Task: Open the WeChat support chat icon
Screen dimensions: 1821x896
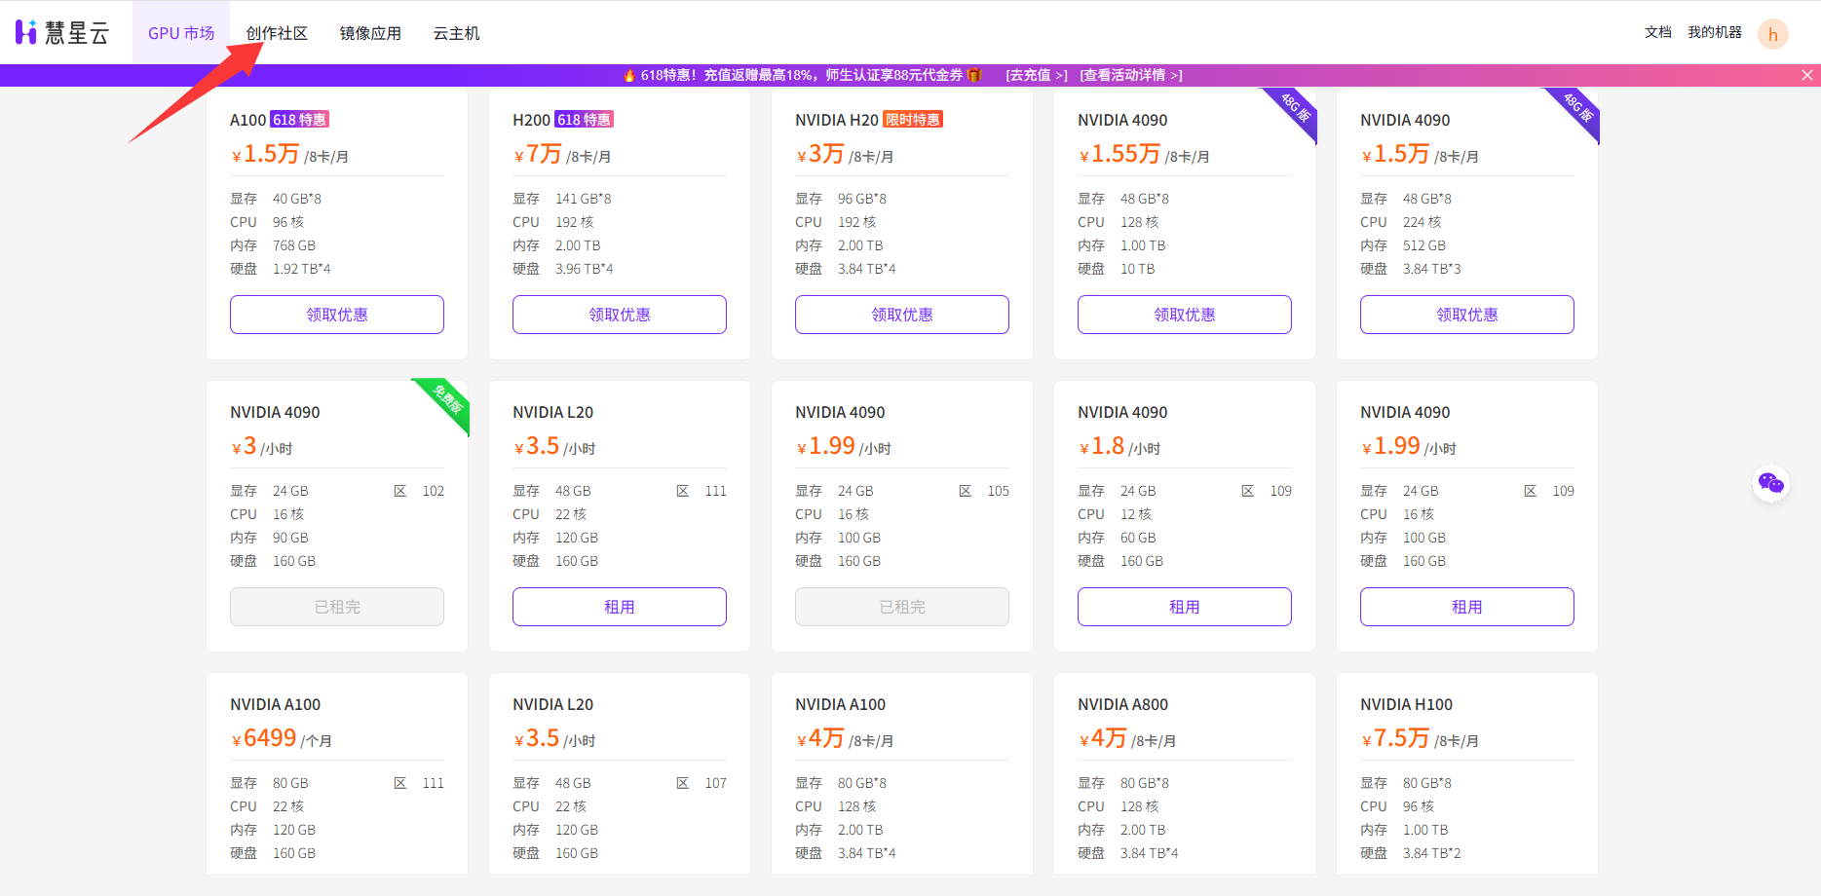Action: click(x=1770, y=483)
